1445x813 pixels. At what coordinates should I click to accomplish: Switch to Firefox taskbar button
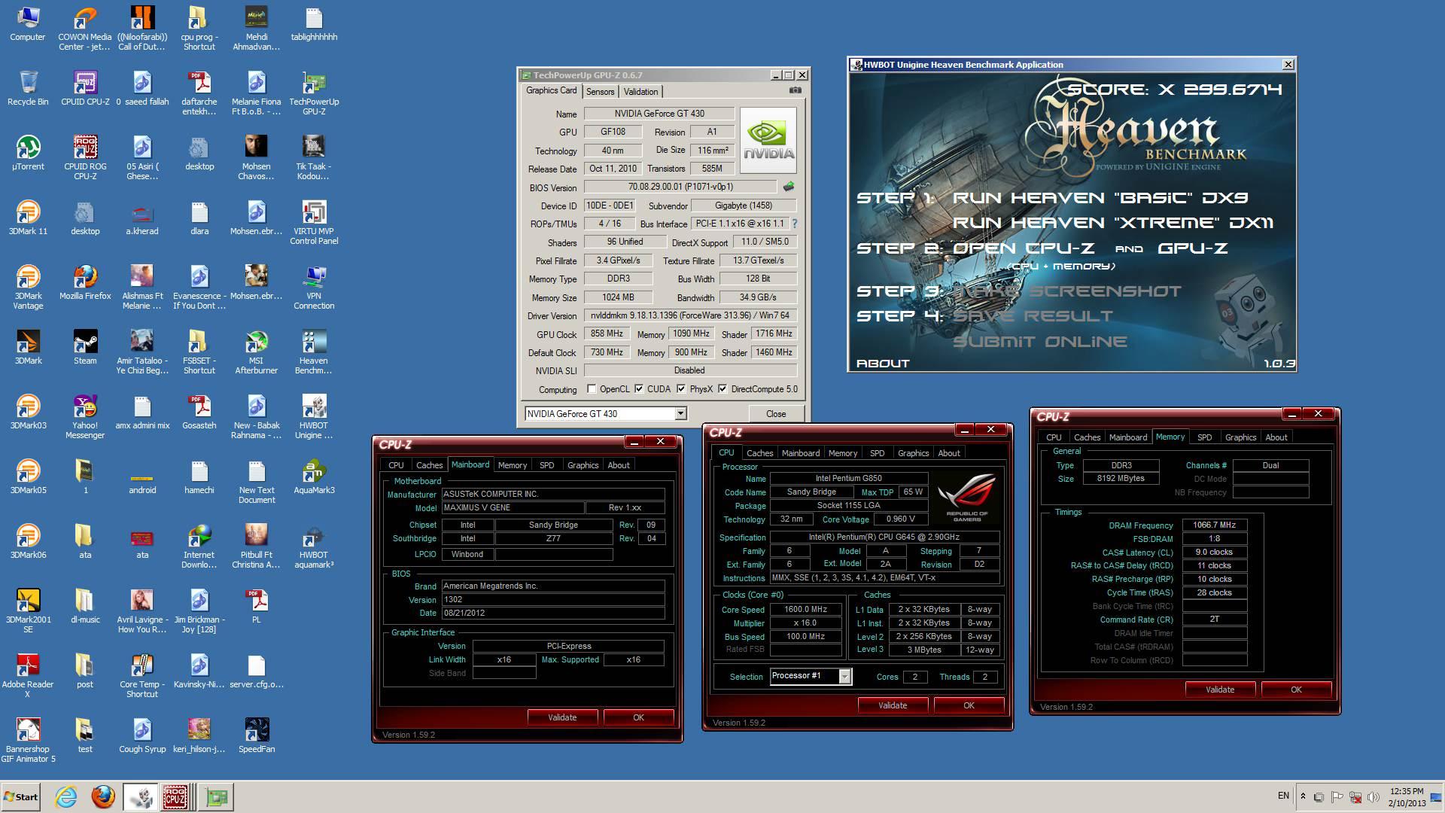[103, 796]
